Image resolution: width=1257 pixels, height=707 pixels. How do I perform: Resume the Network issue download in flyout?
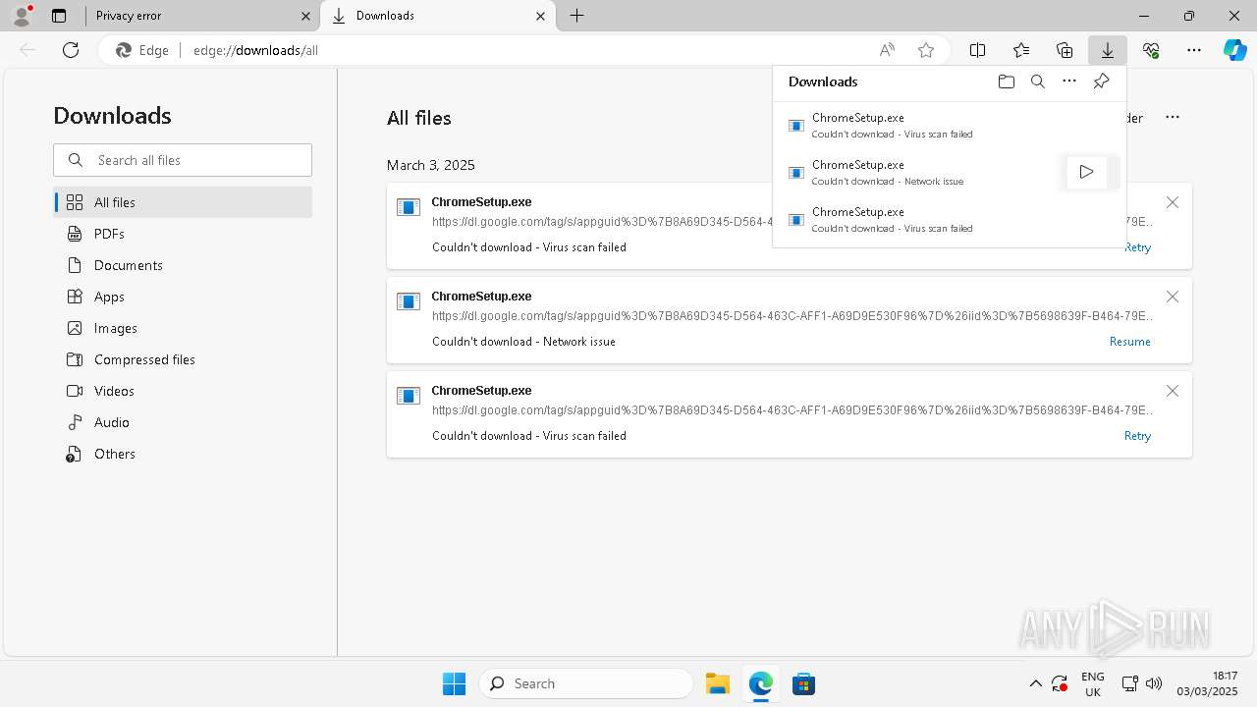click(x=1086, y=172)
